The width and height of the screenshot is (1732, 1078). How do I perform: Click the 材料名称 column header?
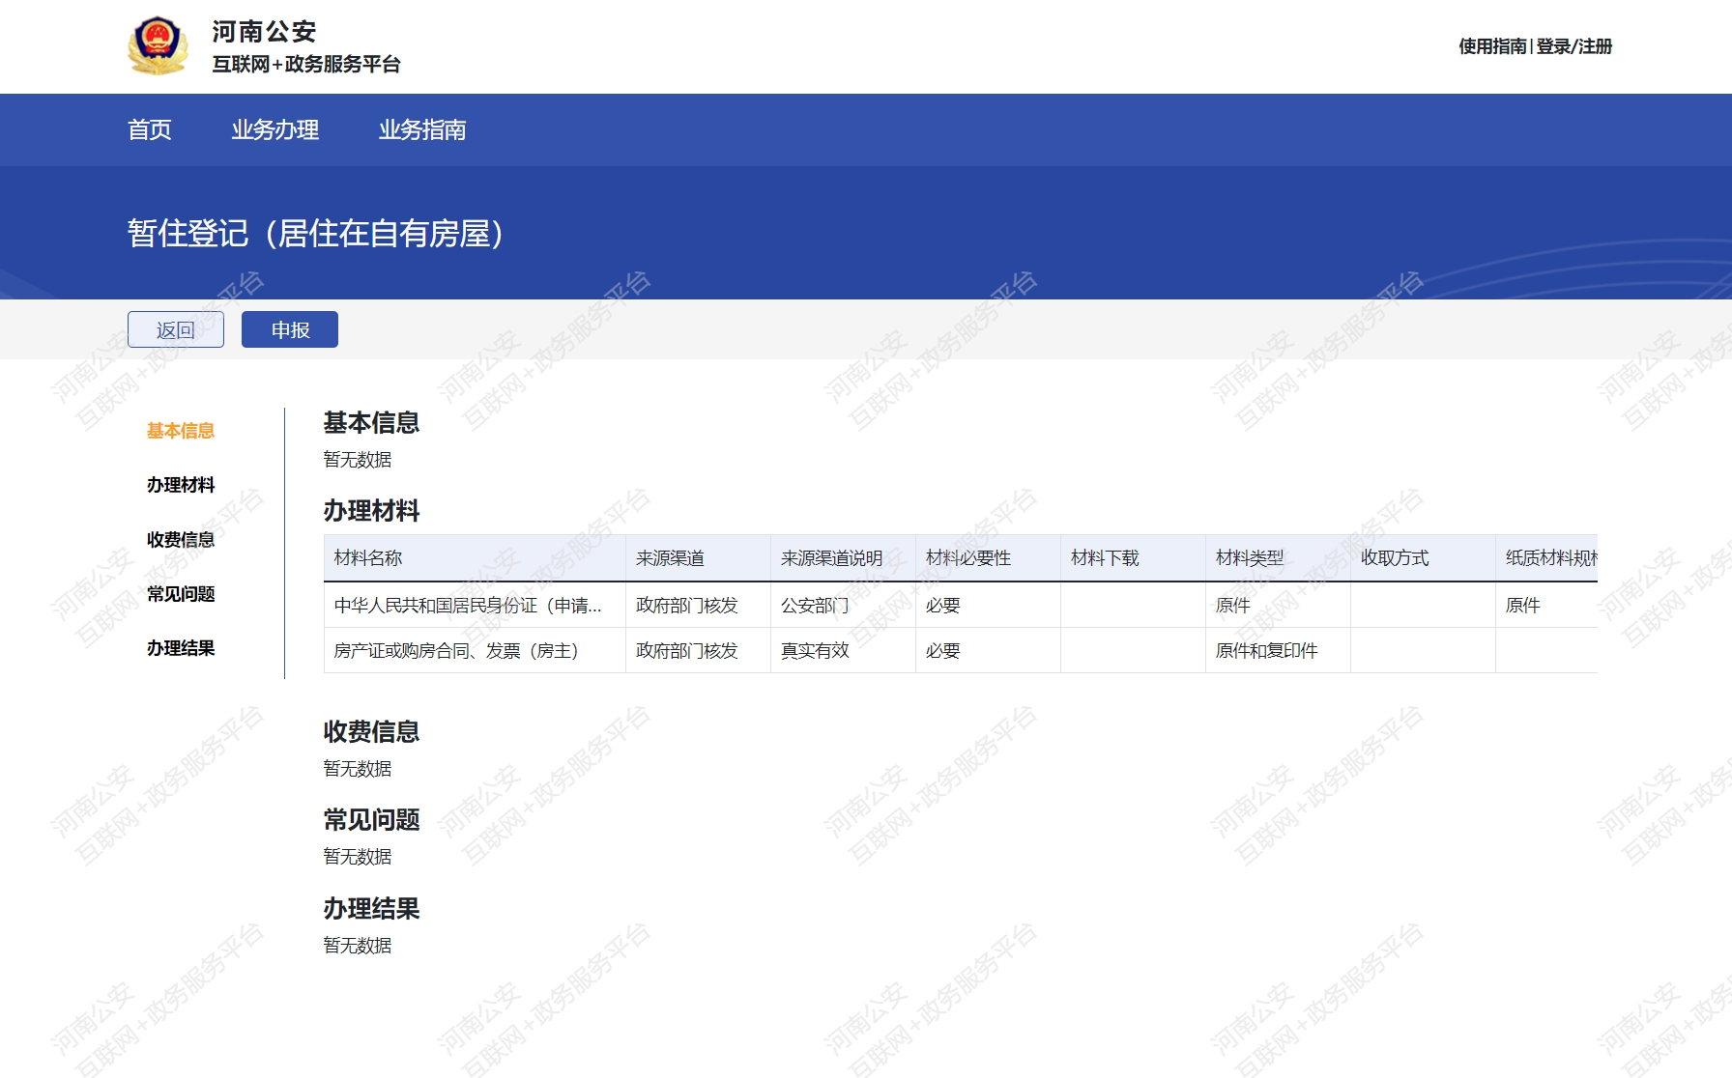coord(368,558)
